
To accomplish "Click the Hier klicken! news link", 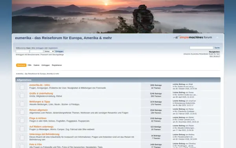I will click(x=215, y=56).
